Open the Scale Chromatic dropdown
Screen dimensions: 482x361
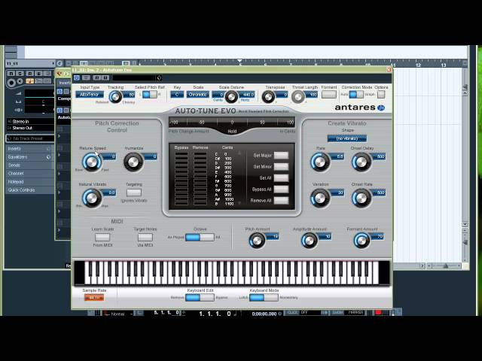coord(198,95)
